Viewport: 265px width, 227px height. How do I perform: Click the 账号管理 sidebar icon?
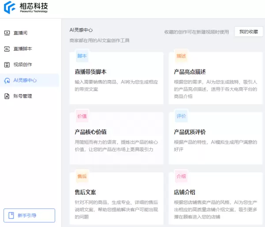7,96
